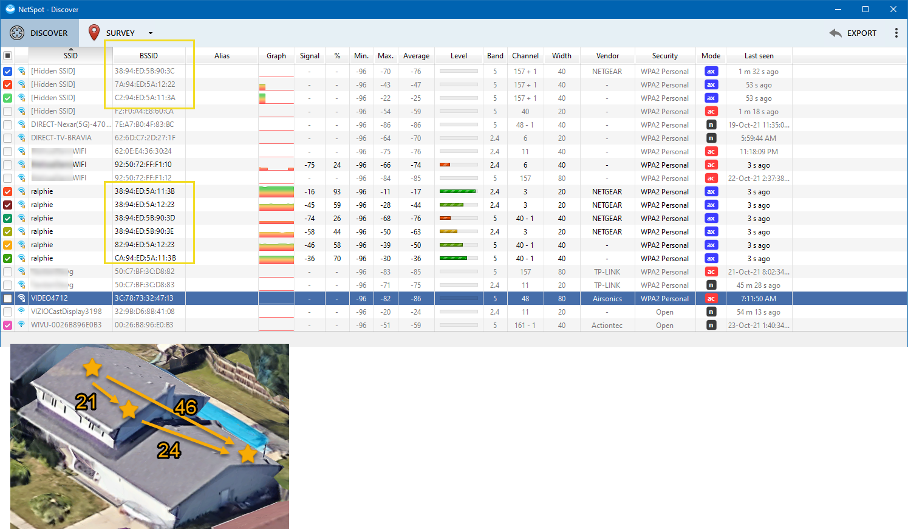The width and height of the screenshot is (908, 529).
Task: Click the Discover radar icon
Action: click(17, 33)
